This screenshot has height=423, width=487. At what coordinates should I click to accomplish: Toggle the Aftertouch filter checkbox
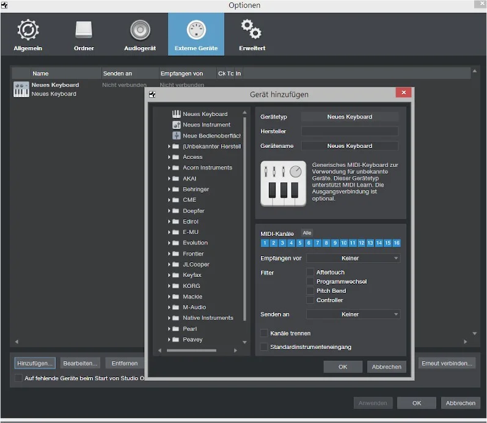pyautogui.click(x=310, y=272)
